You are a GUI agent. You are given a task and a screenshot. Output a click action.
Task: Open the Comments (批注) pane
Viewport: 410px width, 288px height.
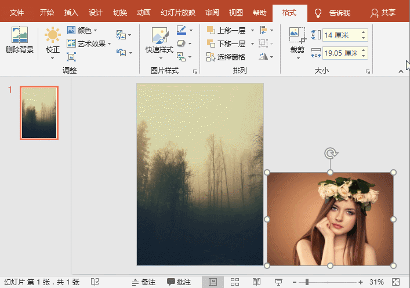click(x=179, y=282)
